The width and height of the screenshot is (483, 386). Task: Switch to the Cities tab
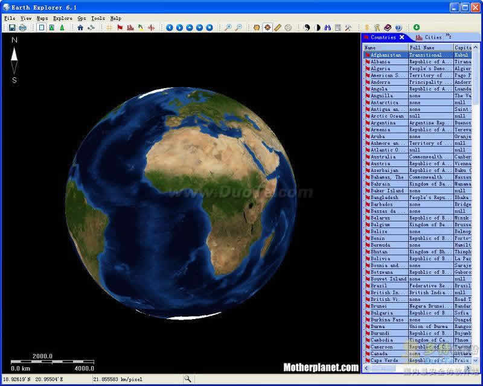pos(429,37)
